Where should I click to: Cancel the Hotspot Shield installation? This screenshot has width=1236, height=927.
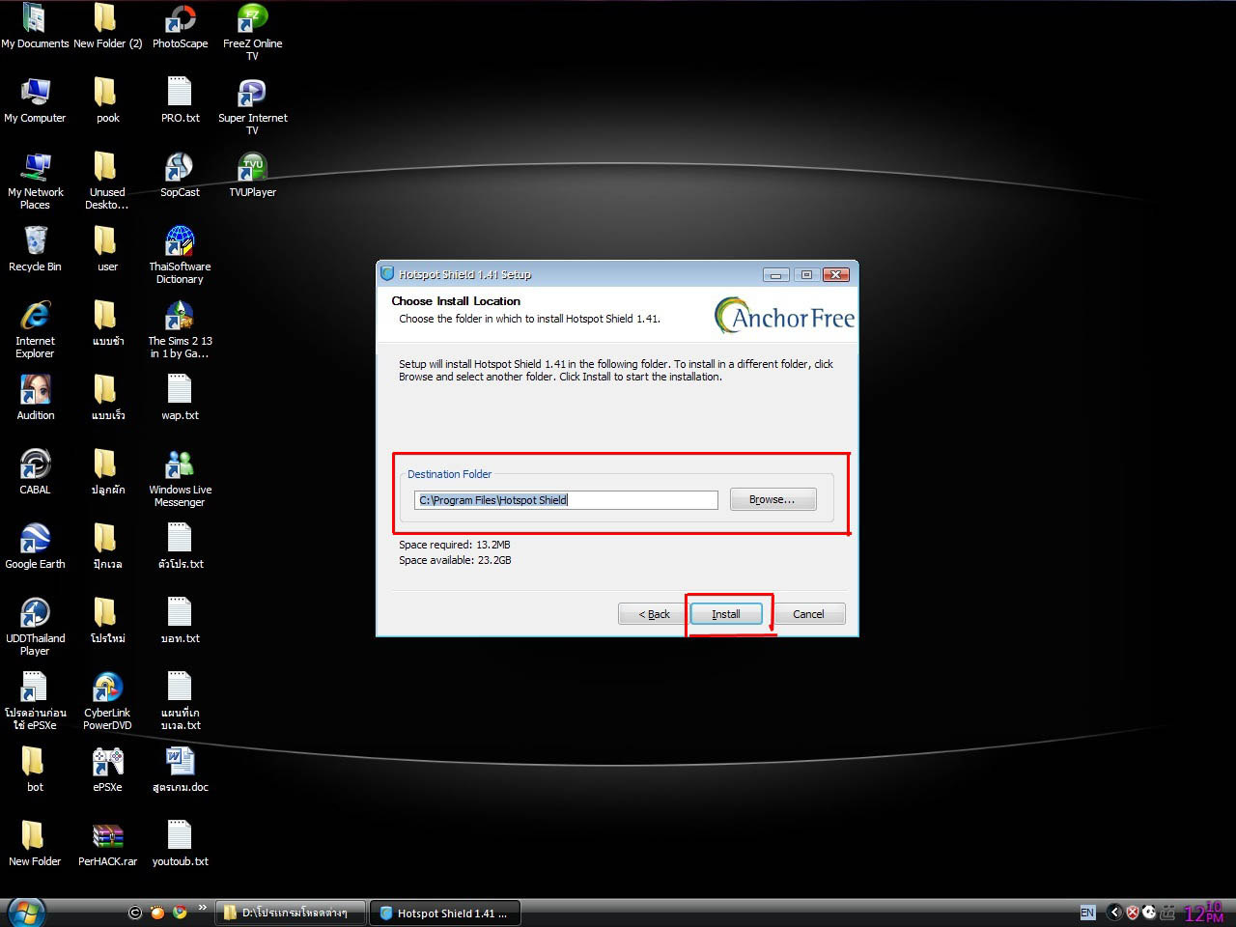pos(808,614)
